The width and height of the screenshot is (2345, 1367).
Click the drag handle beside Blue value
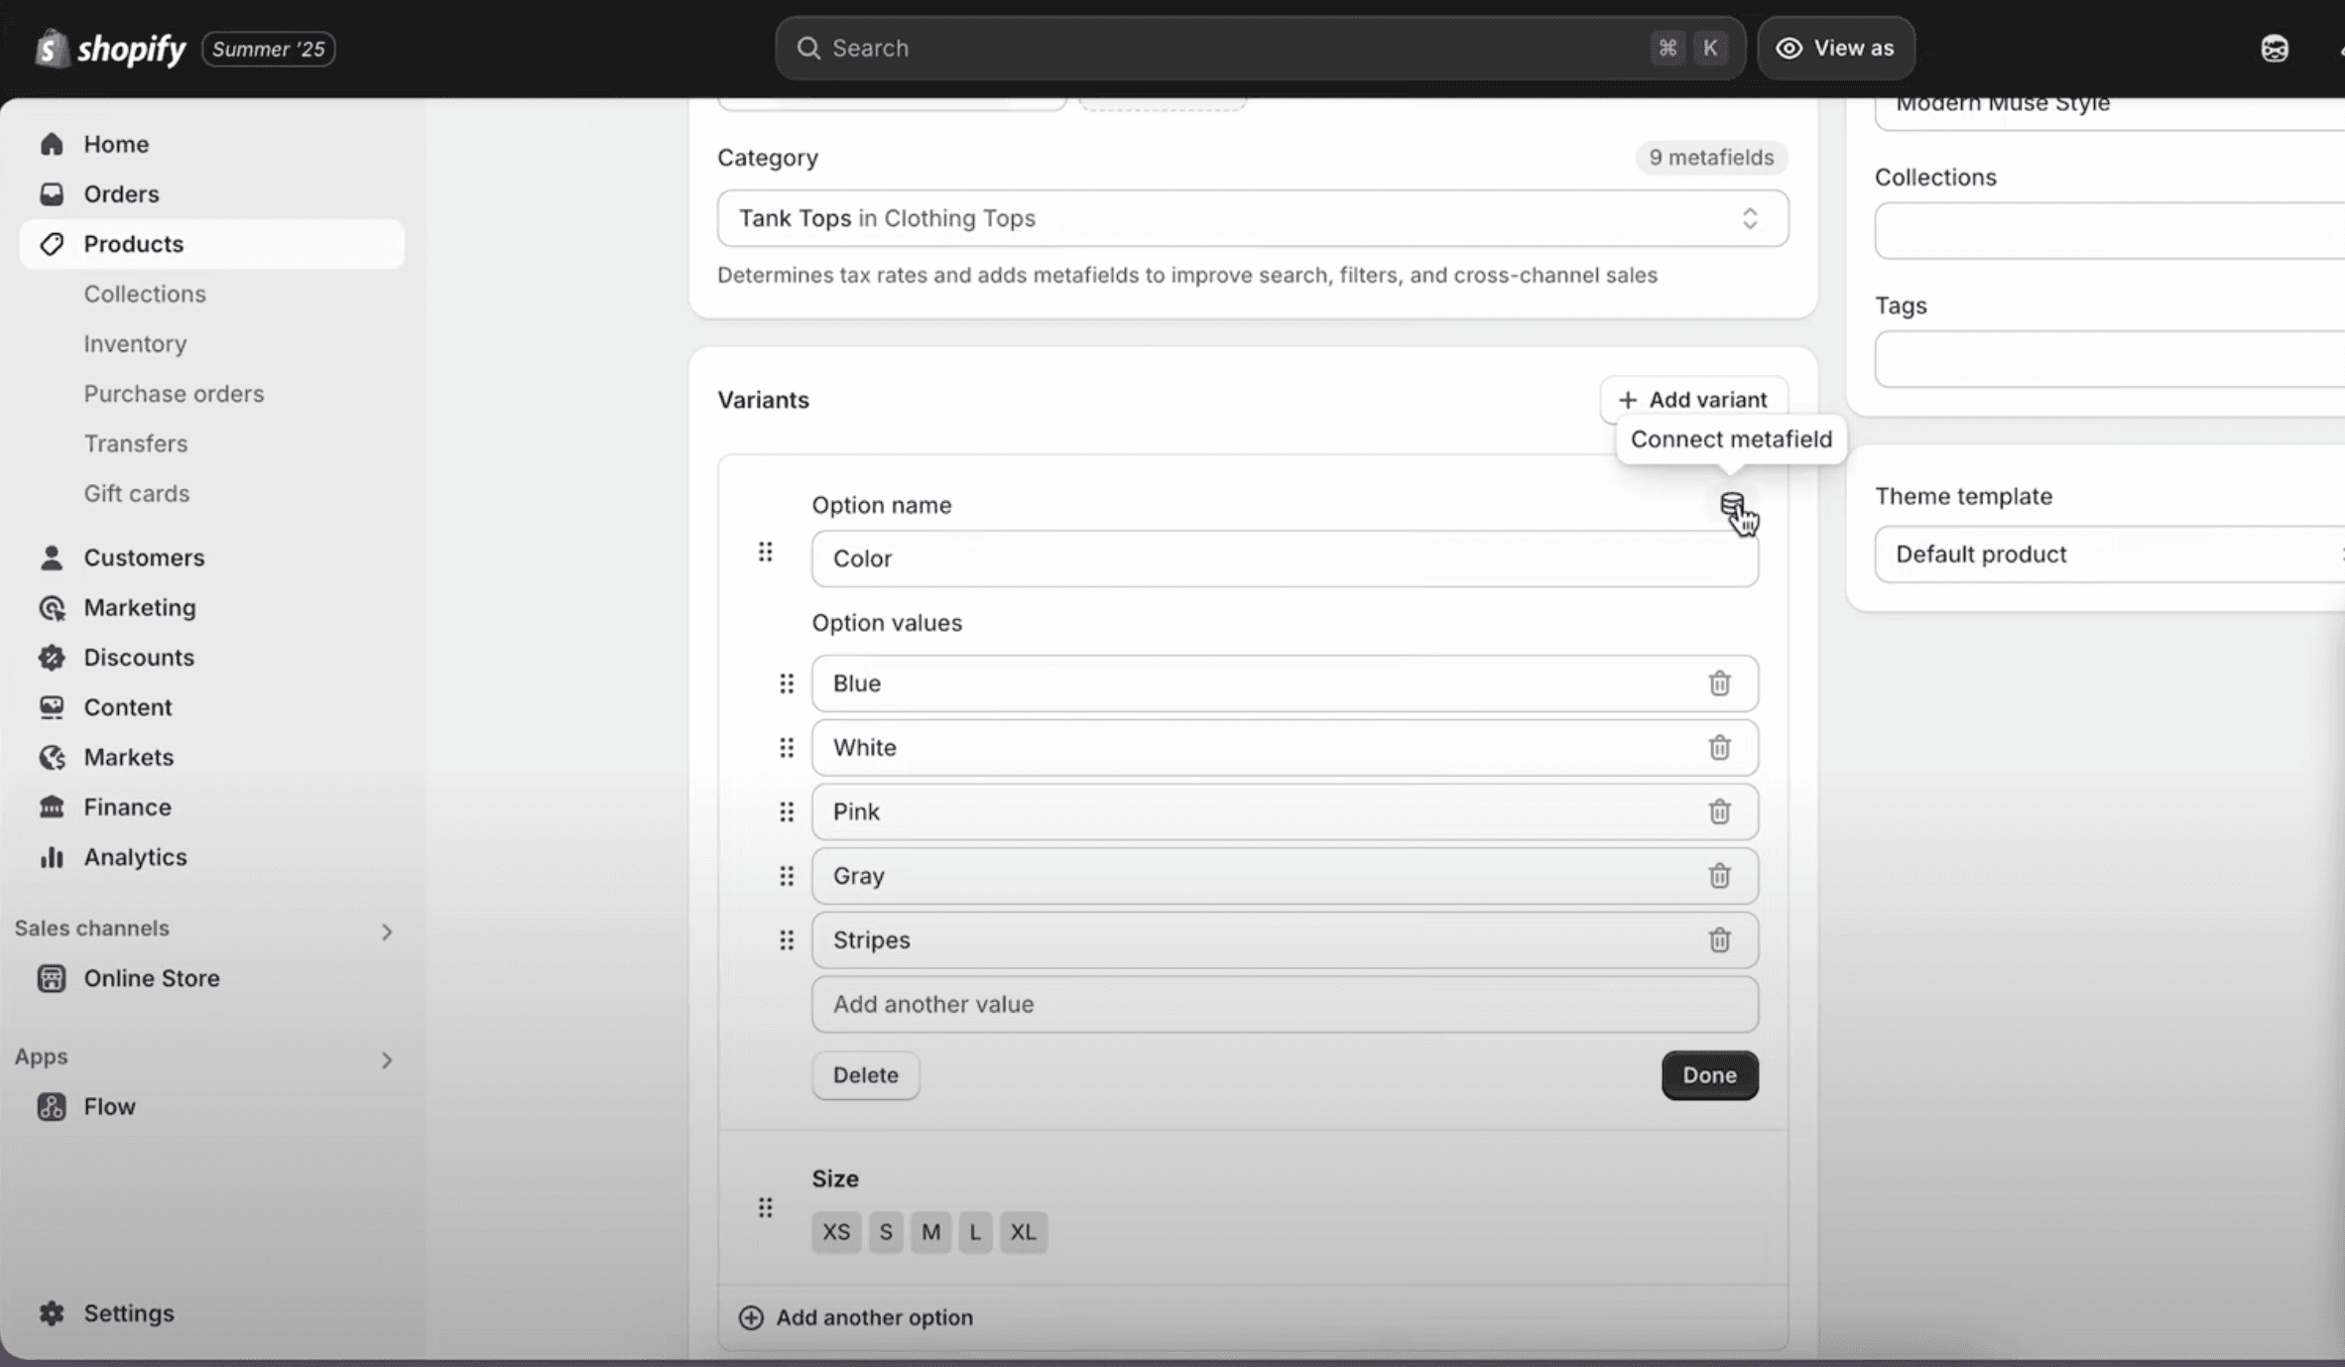(x=787, y=683)
